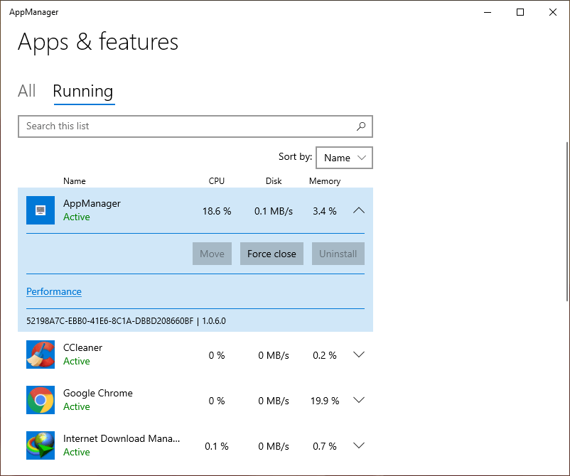570x476 pixels.
Task: Select the Google Chrome app icon
Action: tap(40, 400)
